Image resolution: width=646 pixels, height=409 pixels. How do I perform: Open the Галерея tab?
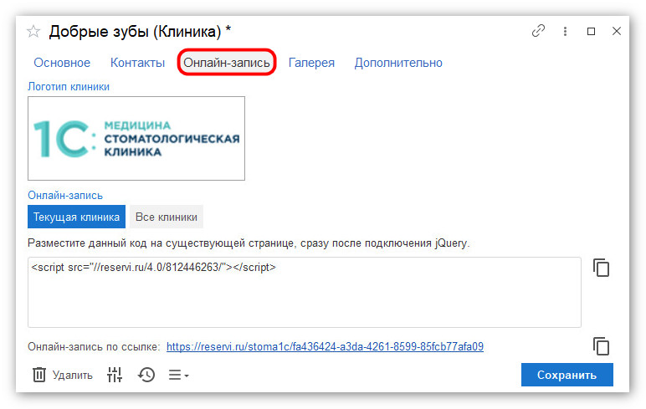coord(311,63)
